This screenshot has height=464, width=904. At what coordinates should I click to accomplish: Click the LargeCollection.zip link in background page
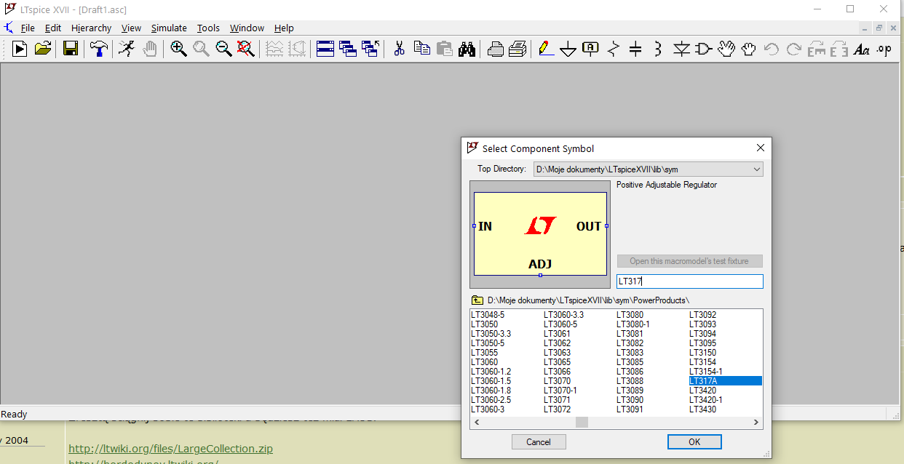(171, 449)
